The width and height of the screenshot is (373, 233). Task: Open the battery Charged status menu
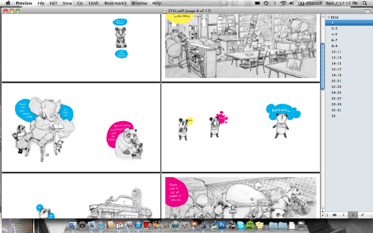point(310,3)
